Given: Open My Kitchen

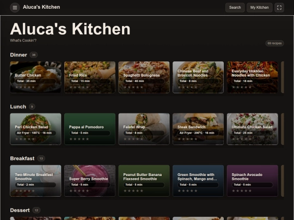Looking at the screenshot, I should pyautogui.click(x=260, y=8).
